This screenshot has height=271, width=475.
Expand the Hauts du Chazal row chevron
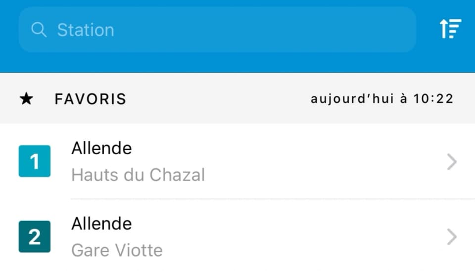(x=451, y=162)
